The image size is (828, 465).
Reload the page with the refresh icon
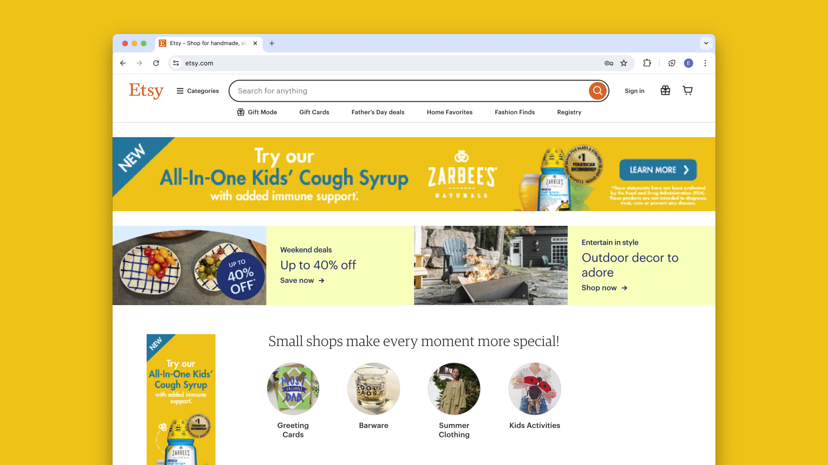coord(156,63)
